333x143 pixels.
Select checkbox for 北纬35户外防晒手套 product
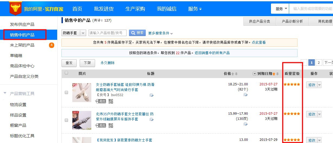click(x=66, y=120)
